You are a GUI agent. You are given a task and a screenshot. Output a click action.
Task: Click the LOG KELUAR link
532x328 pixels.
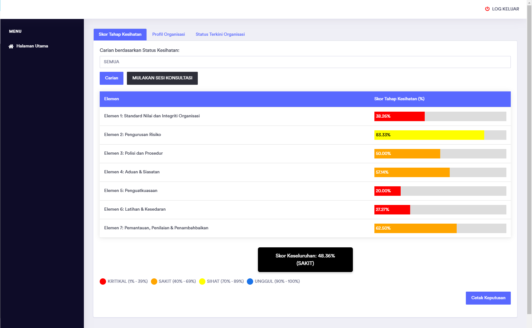click(x=505, y=9)
